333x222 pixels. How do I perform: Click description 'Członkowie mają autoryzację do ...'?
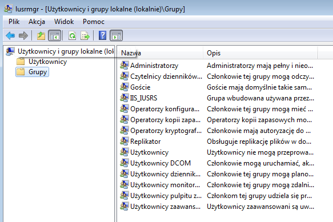(x=259, y=131)
